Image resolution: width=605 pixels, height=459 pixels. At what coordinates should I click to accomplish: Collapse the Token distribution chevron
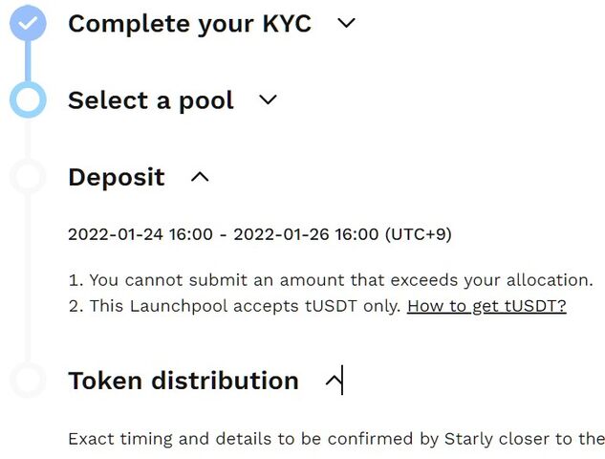click(335, 381)
